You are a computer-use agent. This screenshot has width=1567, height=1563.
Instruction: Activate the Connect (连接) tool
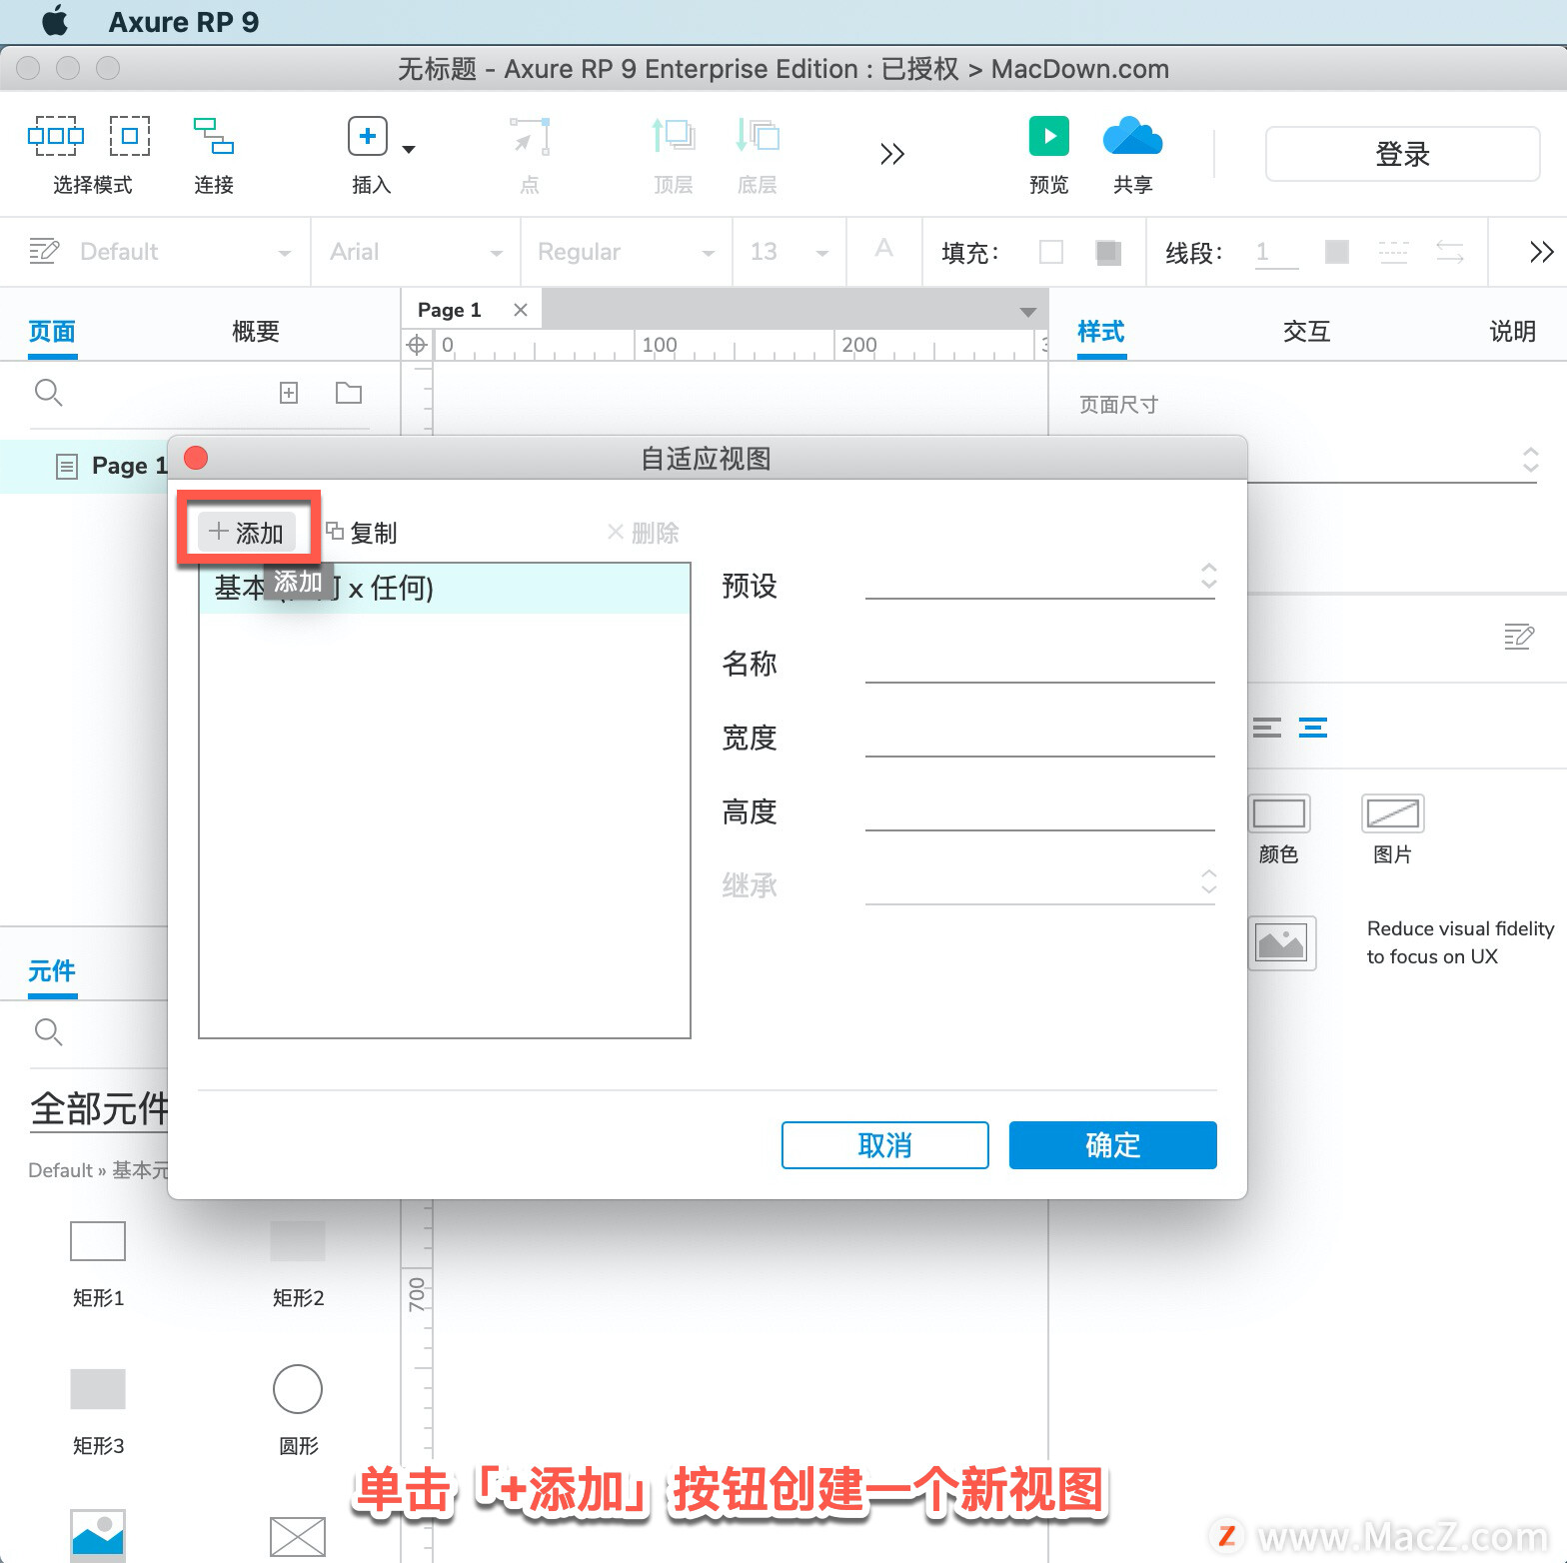(x=214, y=136)
